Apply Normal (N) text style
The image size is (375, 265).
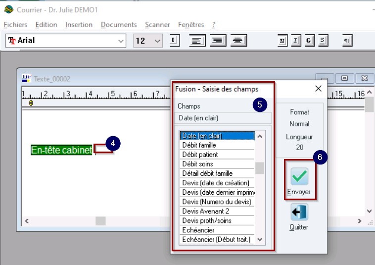click(x=282, y=41)
